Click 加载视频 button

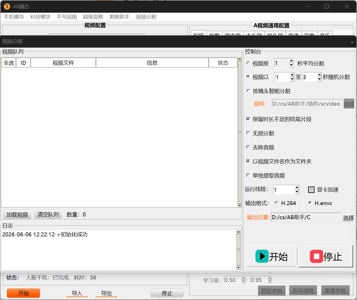(17, 215)
